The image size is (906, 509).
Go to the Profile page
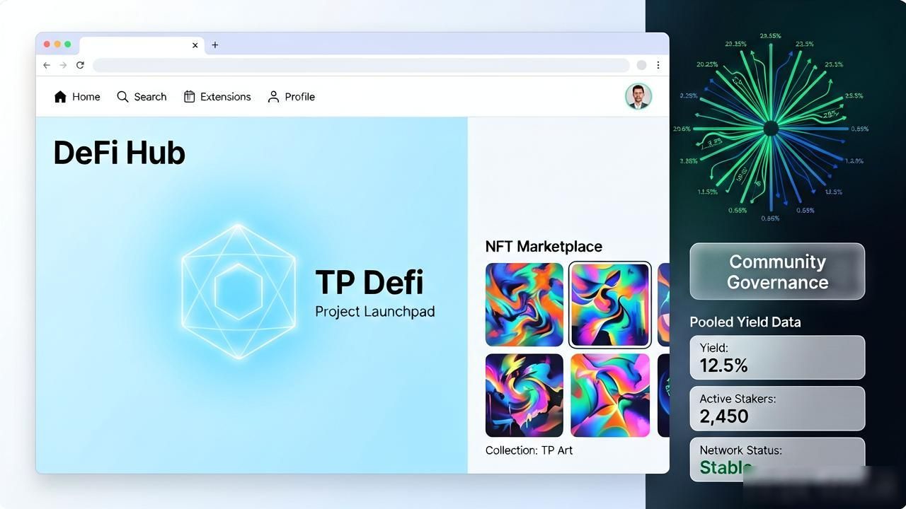[291, 97]
